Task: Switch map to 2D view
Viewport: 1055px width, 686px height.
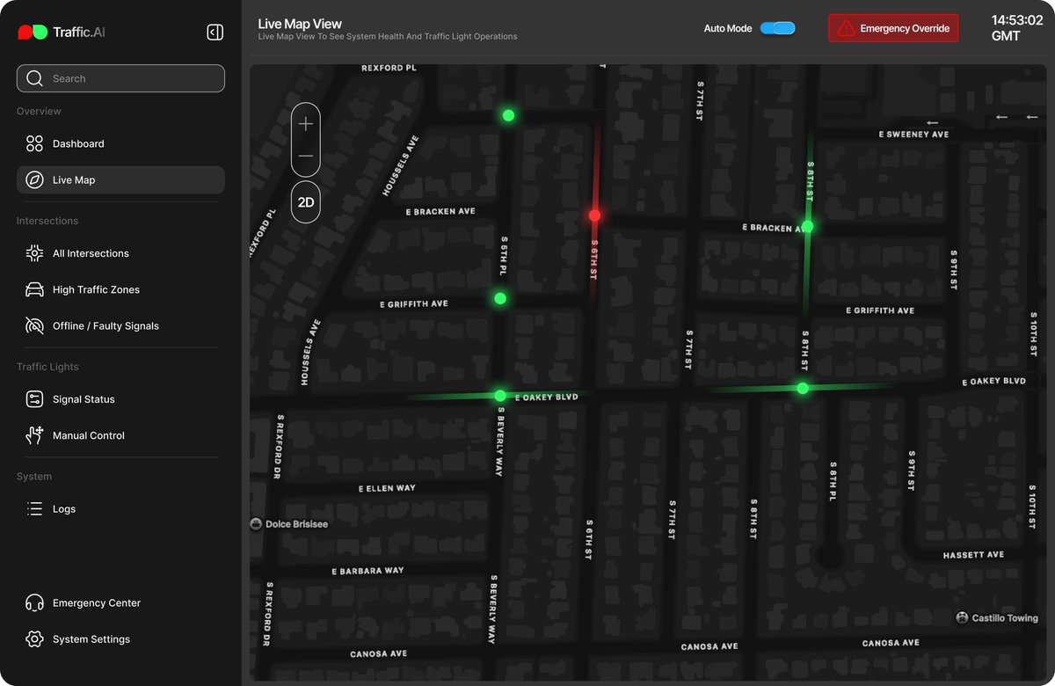Action: 306,202
